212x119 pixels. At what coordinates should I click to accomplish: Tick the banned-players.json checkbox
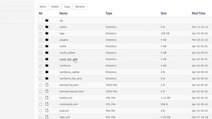click(x=40, y=92)
